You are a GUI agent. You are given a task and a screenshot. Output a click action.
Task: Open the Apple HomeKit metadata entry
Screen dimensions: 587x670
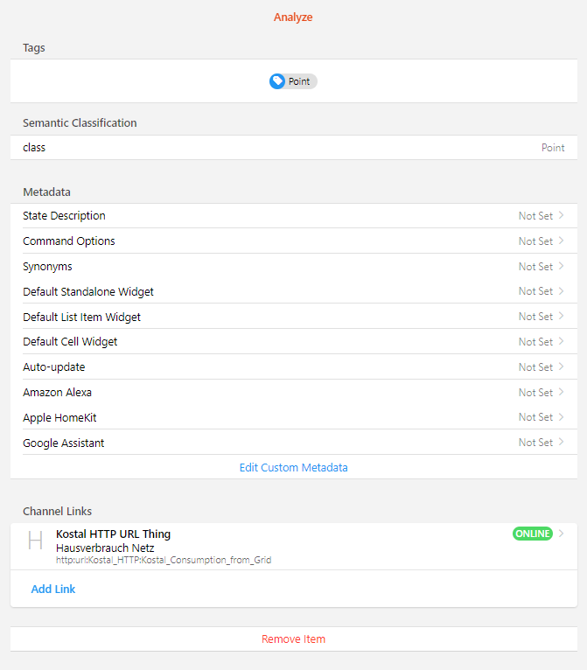coord(293,417)
